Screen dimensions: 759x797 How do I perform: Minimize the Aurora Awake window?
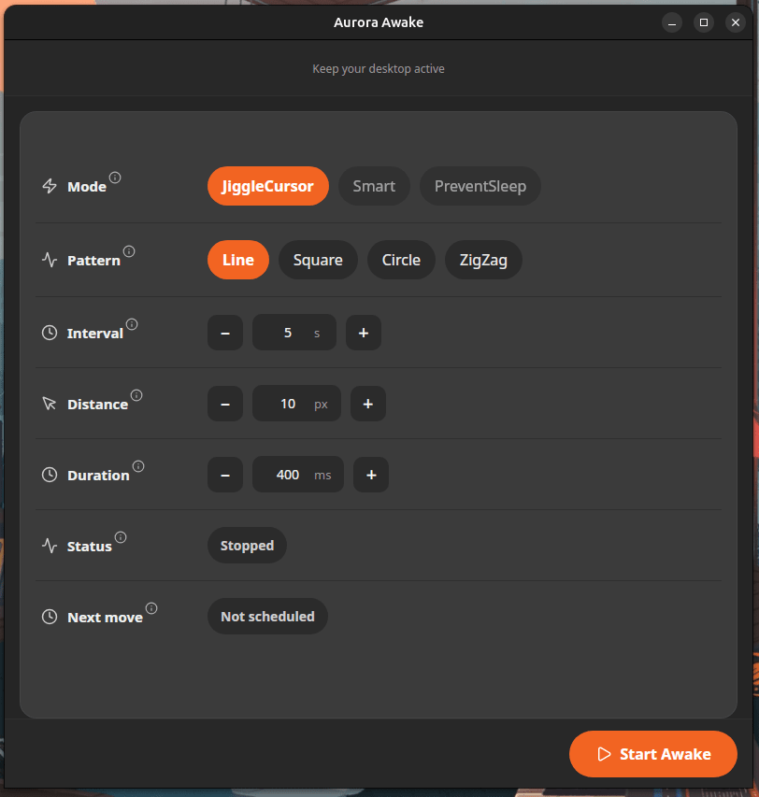[x=672, y=22]
